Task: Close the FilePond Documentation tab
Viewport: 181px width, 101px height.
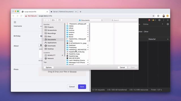Action: (76, 12)
